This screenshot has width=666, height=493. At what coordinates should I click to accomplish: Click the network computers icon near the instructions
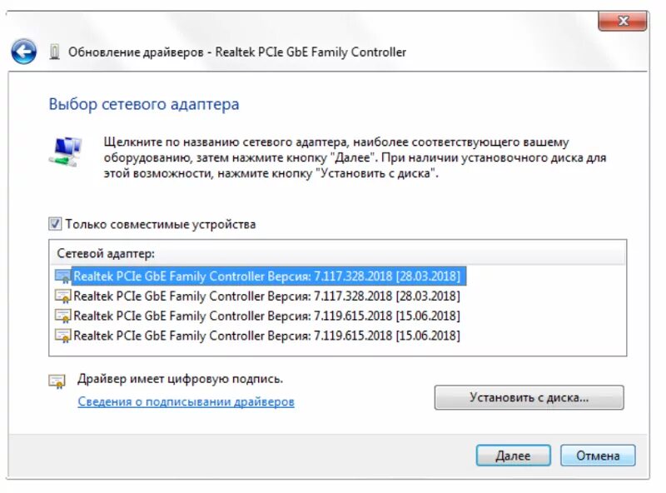(65, 152)
